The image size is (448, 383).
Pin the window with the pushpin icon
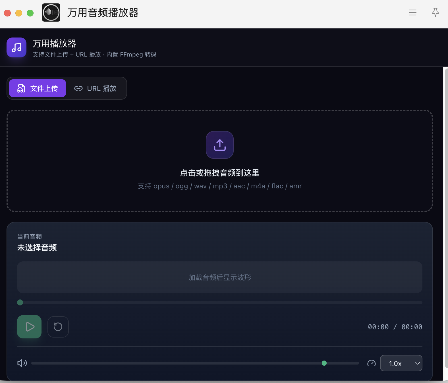tap(435, 13)
